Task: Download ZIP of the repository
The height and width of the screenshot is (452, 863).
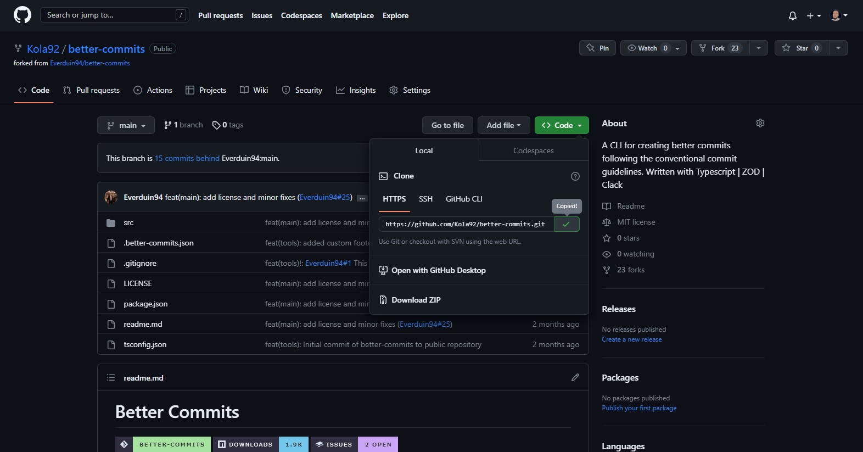Action: click(x=410, y=300)
